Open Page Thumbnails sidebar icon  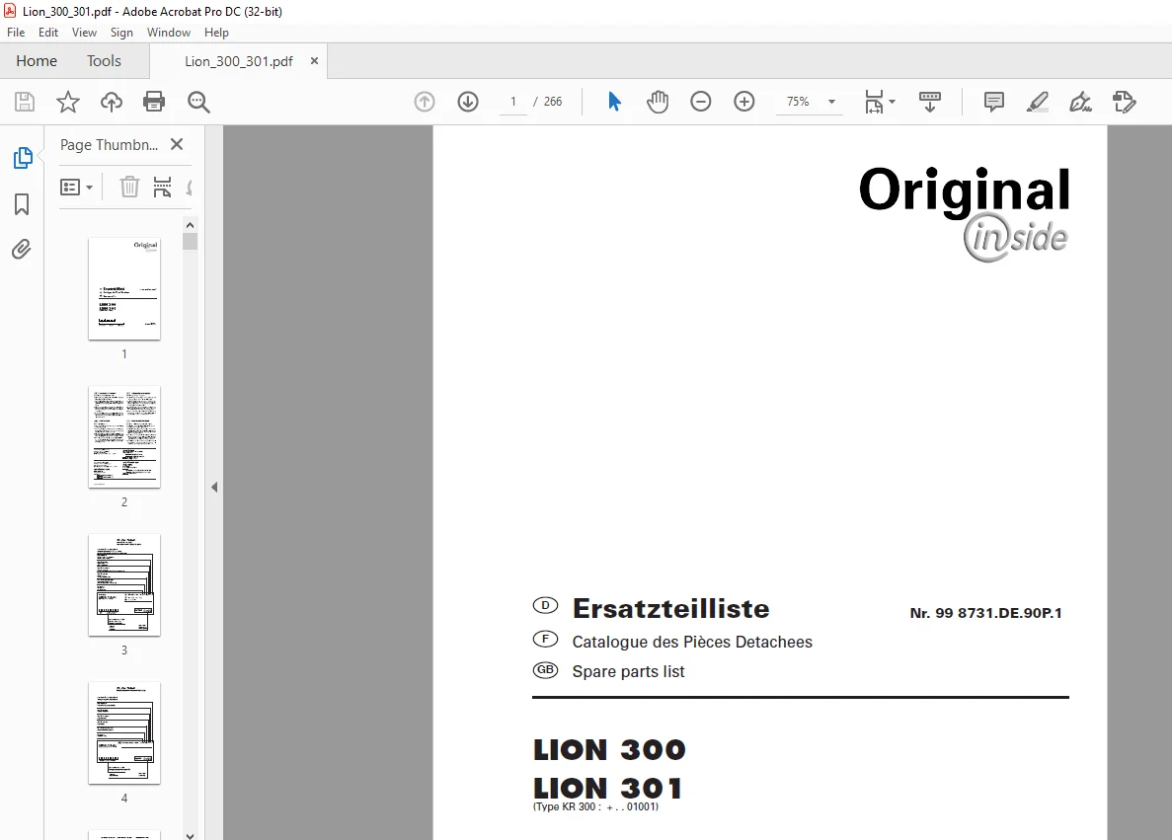[x=23, y=158]
